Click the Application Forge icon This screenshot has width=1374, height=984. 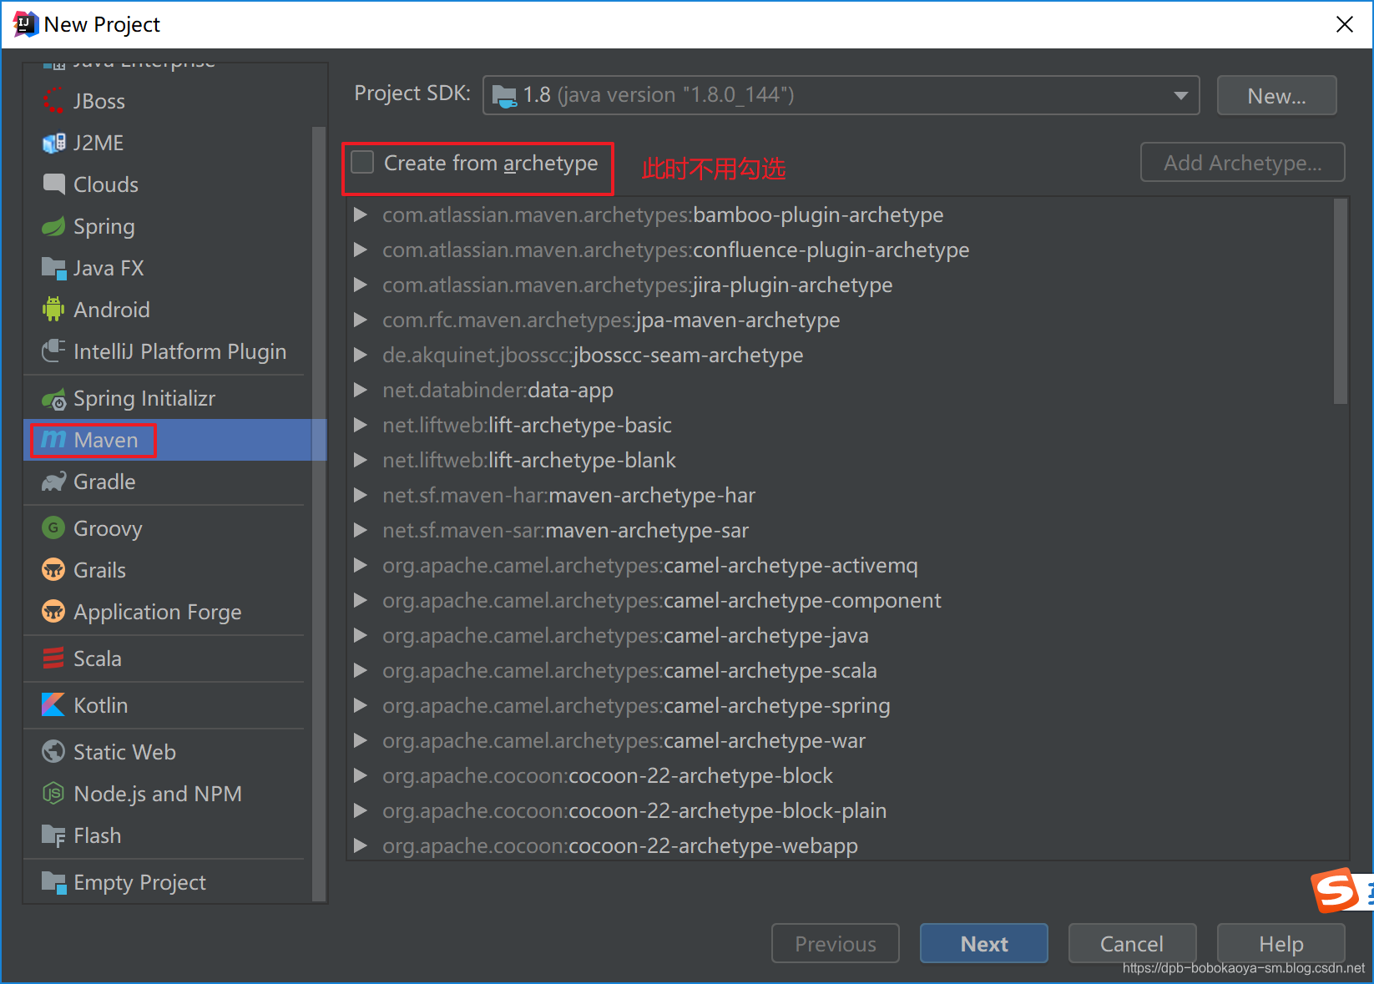pos(53,612)
